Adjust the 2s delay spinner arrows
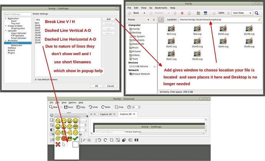The height and width of the screenshot is (161, 265). point(139,107)
